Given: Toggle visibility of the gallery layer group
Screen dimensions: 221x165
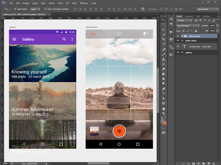Looking at the screenshot, I should pyautogui.click(x=178, y=52).
